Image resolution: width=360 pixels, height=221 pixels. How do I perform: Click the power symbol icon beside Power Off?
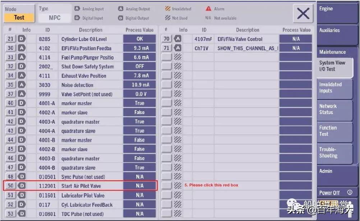(x=350, y=192)
